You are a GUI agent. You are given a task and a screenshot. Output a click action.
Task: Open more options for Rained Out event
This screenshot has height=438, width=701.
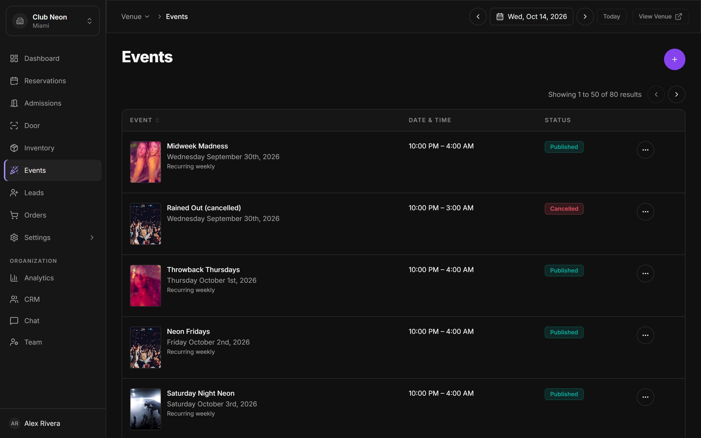(x=645, y=212)
